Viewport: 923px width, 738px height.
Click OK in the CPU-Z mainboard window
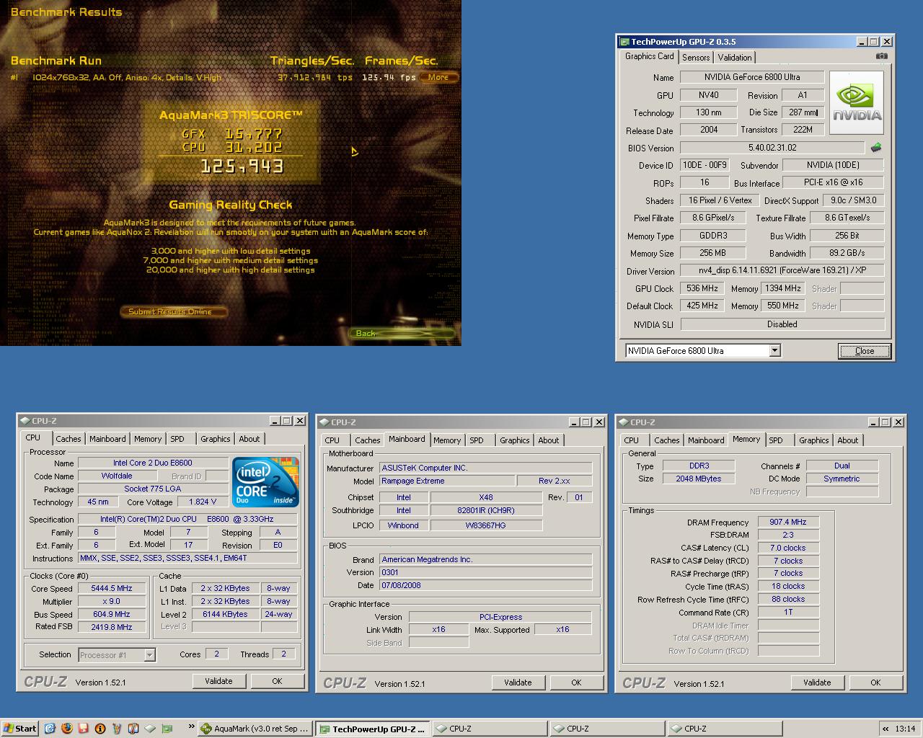coord(576,683)
